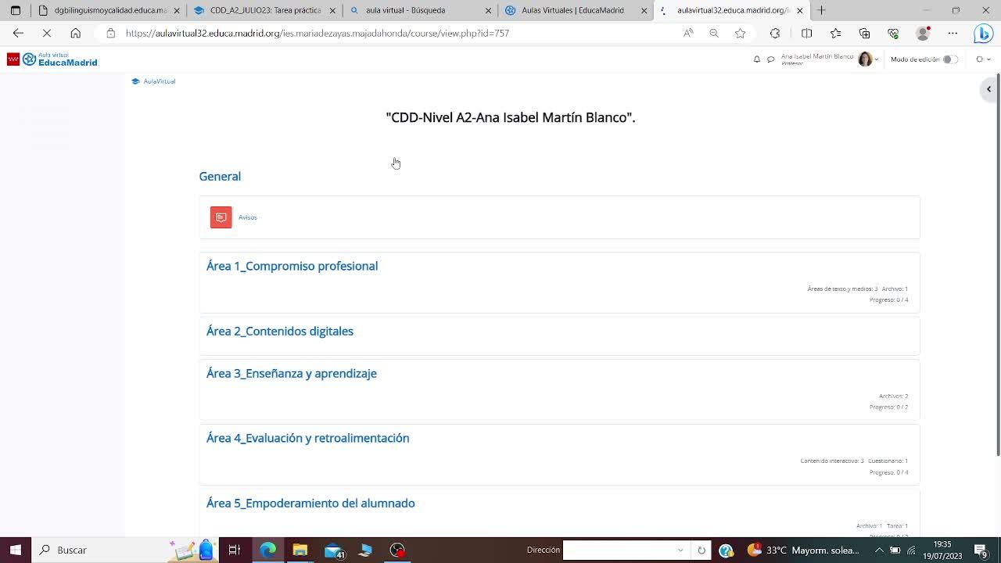Click the General section heading
Viewport: 1001px width, 563px height.
220,176
